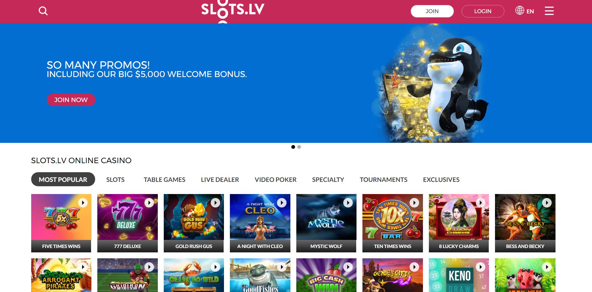Select the Live Dealer tab

pyautogui.click(x=220, y=180)
